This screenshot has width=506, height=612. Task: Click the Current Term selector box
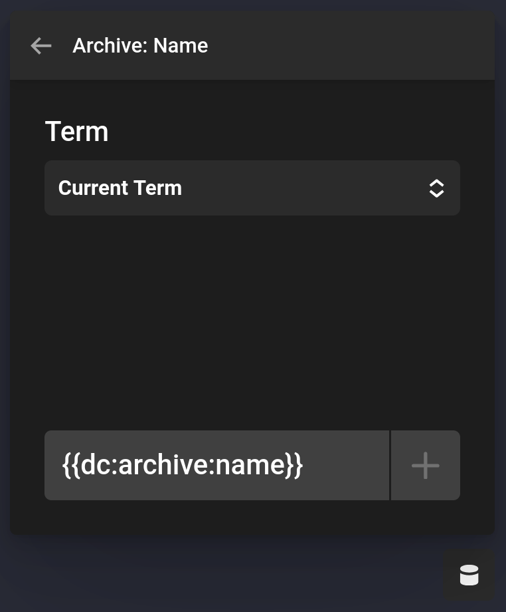tap(252, 188)
